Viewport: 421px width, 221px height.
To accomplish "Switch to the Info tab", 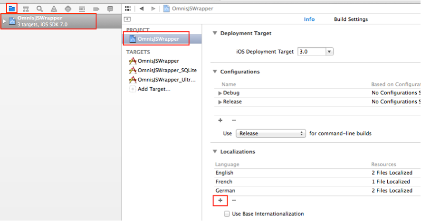I will pos(309,19).
